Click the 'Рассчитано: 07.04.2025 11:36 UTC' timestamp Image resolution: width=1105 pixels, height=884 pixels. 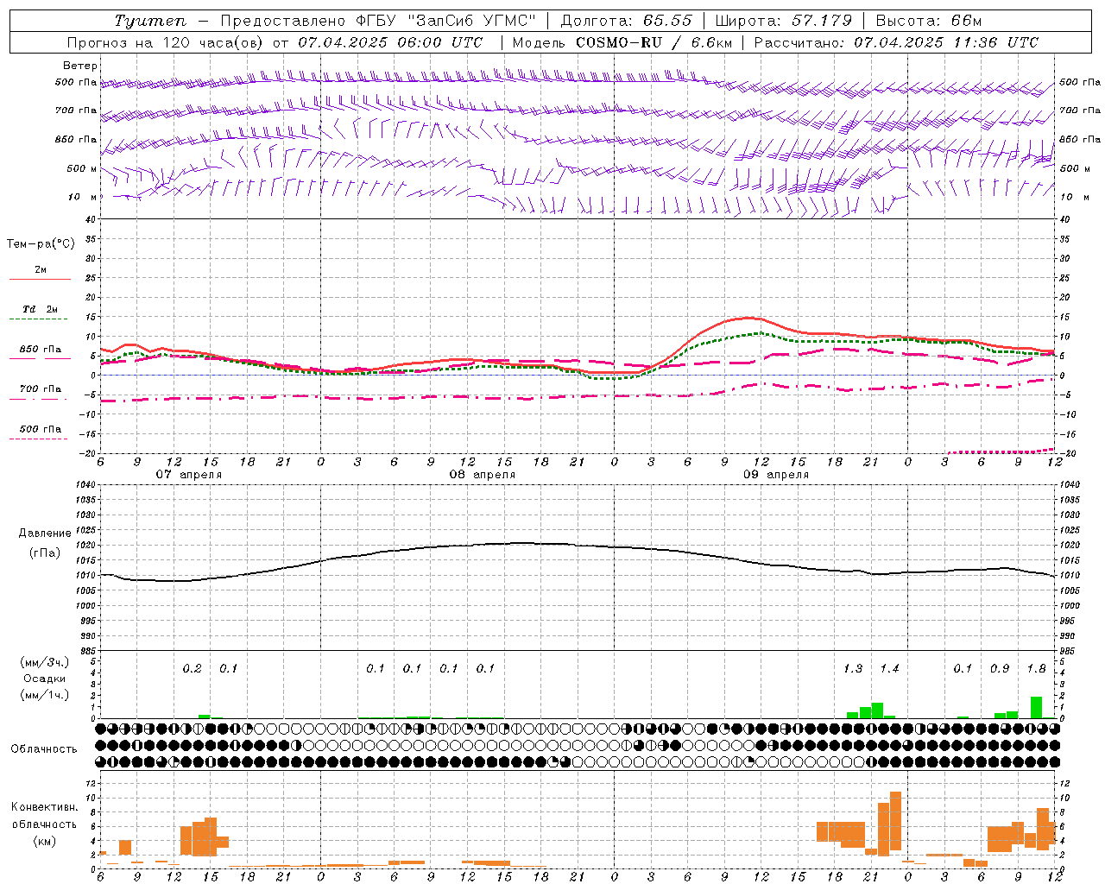tap(896, 42)
